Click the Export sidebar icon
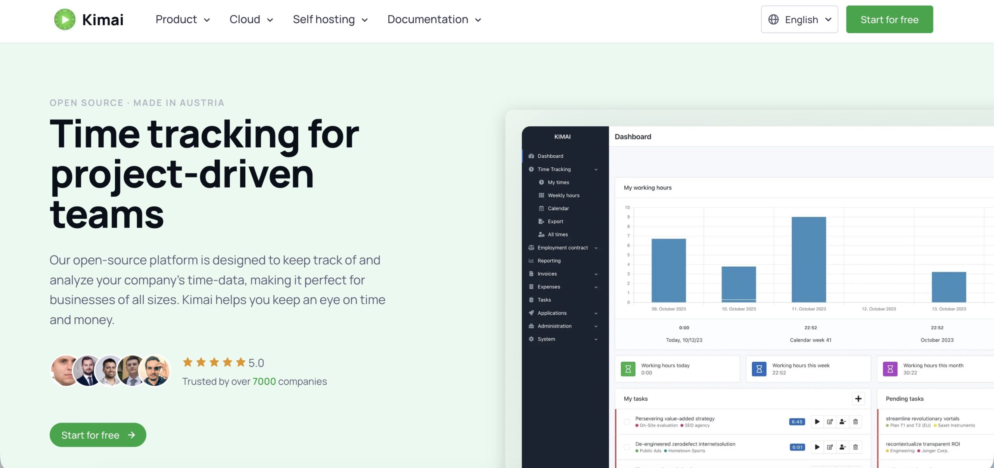 541,221
